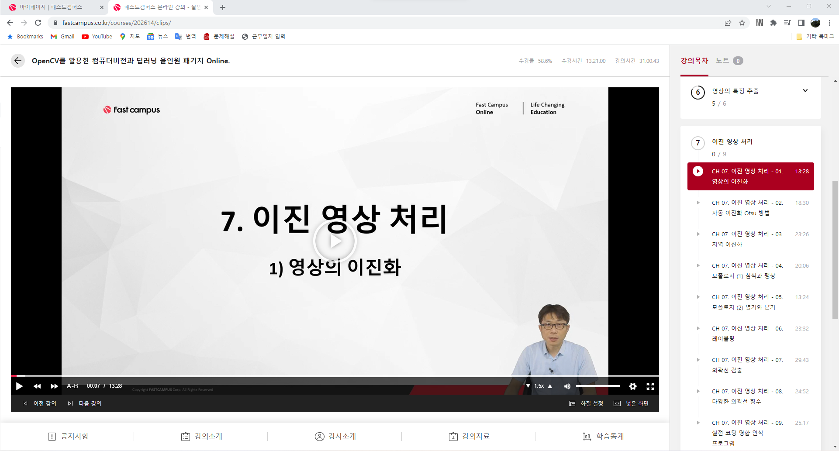Image resolution: width=839 pixels, height=451 pixels.
Task: Open the 강의목차 tab
Action: [694, 61]
